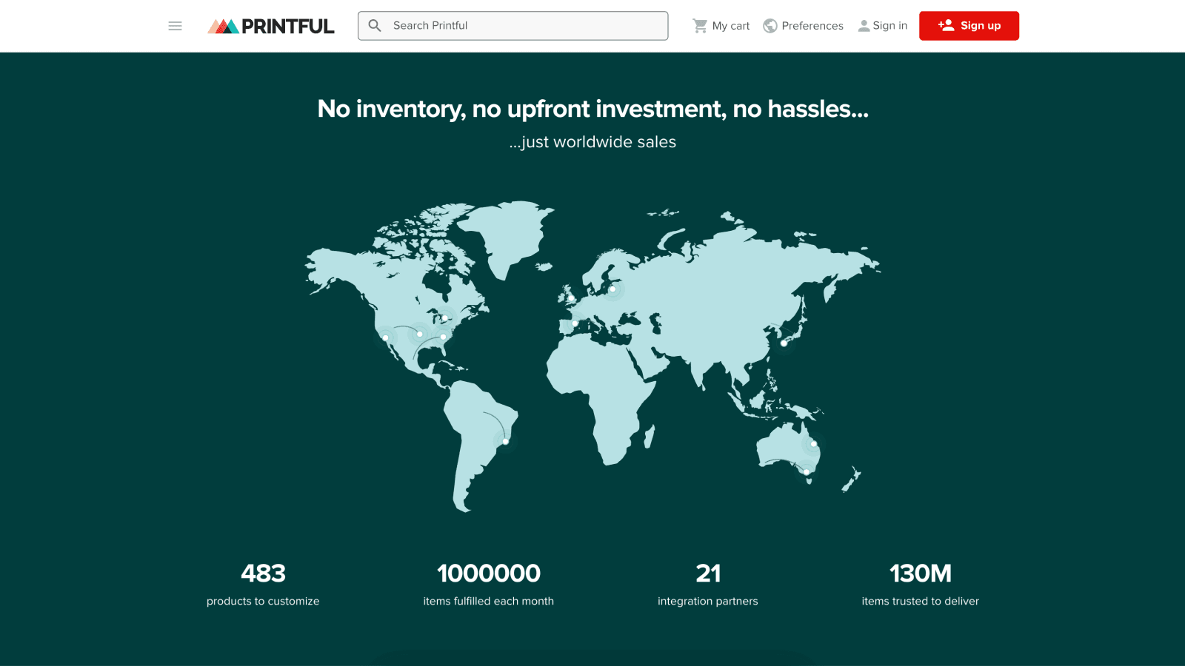Click the red Sign up button
1185x666 pixels.
click(969, 26)
